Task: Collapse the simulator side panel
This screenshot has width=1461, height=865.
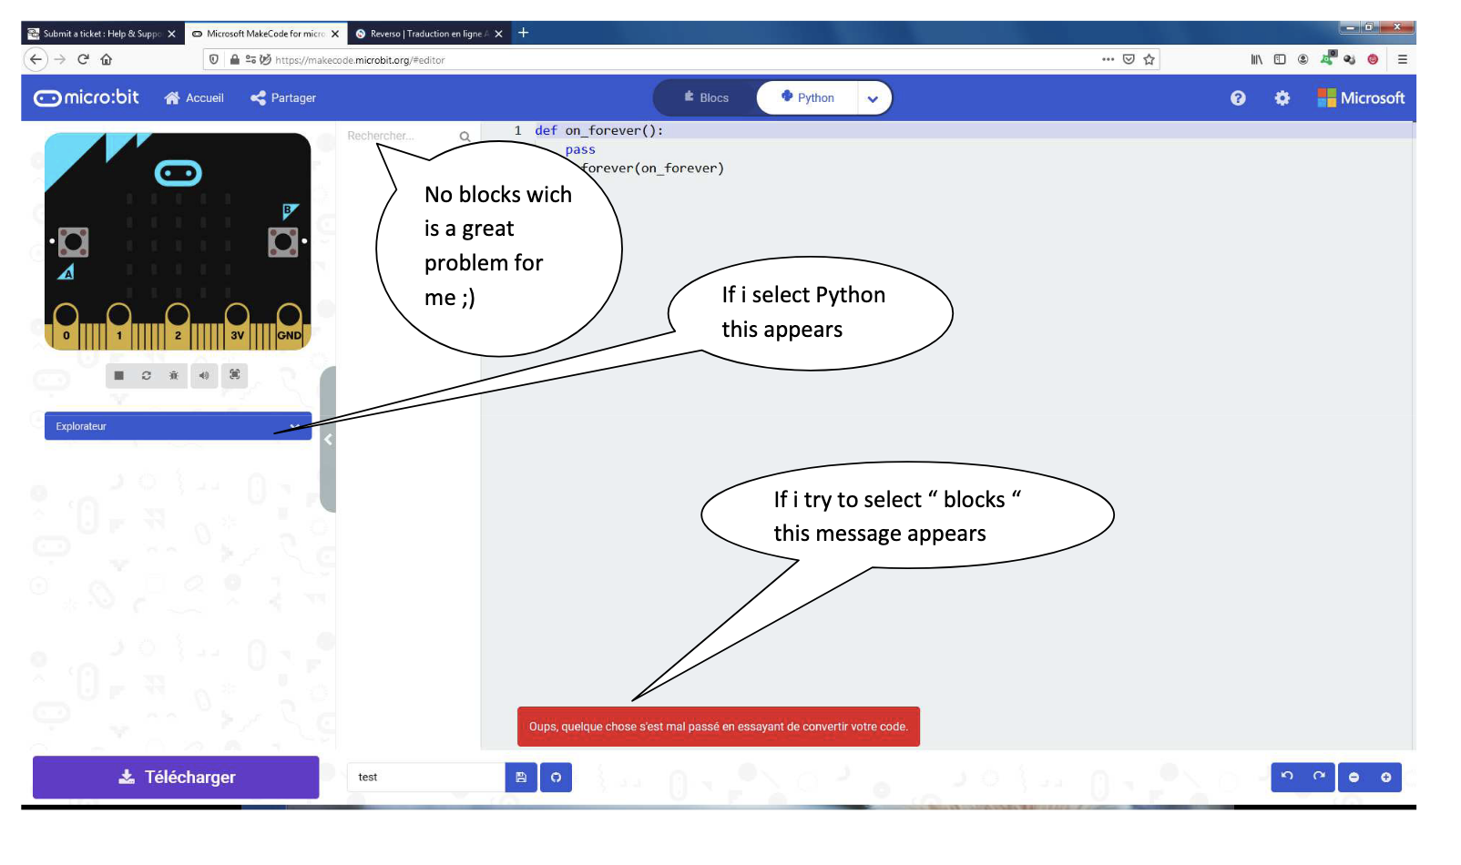Action: (328, 439)
